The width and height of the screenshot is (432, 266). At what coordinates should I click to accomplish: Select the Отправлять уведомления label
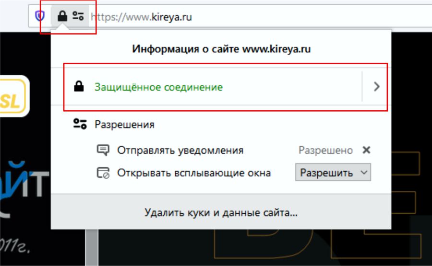180,150
